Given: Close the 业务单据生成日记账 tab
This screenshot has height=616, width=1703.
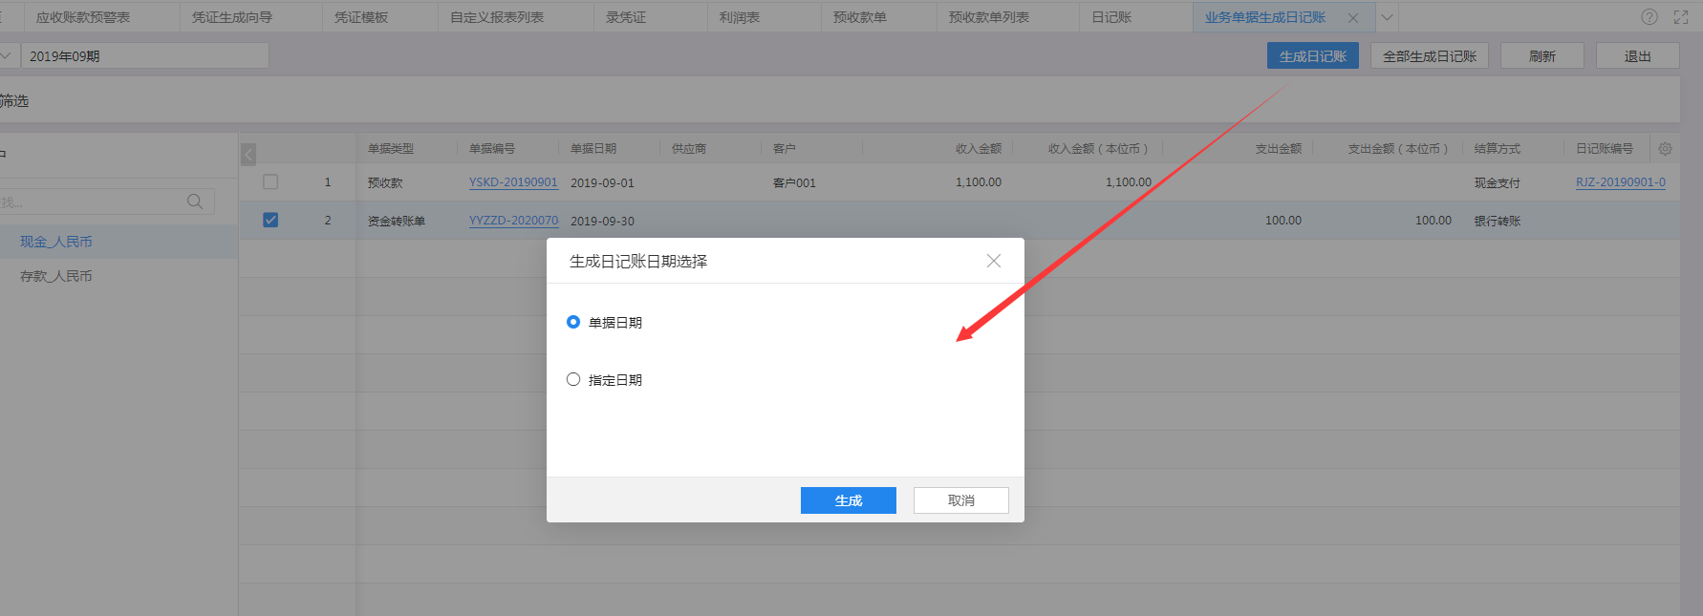Looking at the screenshot, I should tap(1353, 17).
